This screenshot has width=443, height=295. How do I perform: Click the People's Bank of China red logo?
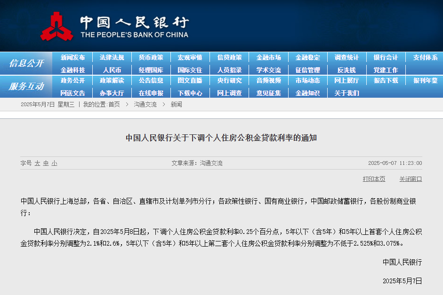57,26
